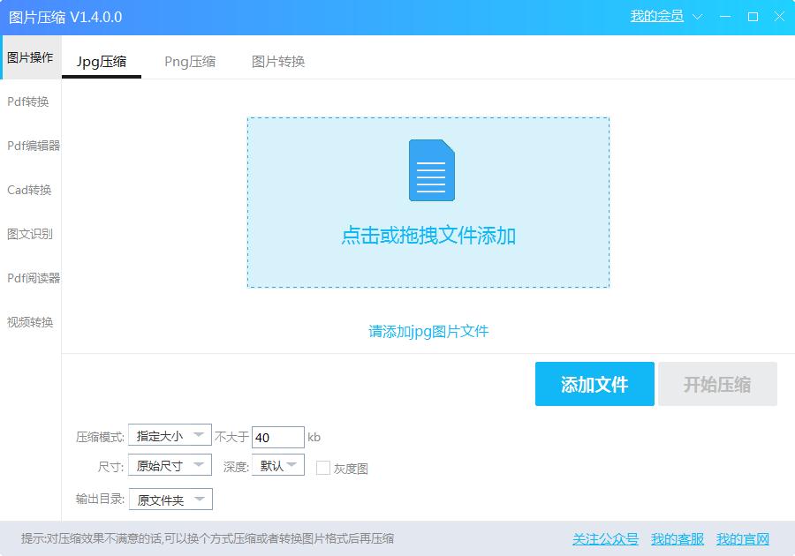795x556 pixels.
Task: Click the blue document upload icon
Action: tap(430, 170)
